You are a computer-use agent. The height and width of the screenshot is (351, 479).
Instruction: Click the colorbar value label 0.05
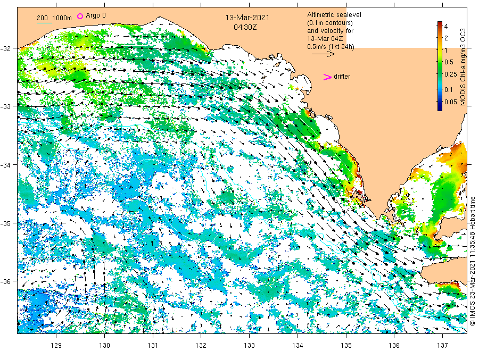[x=451, y=102]
